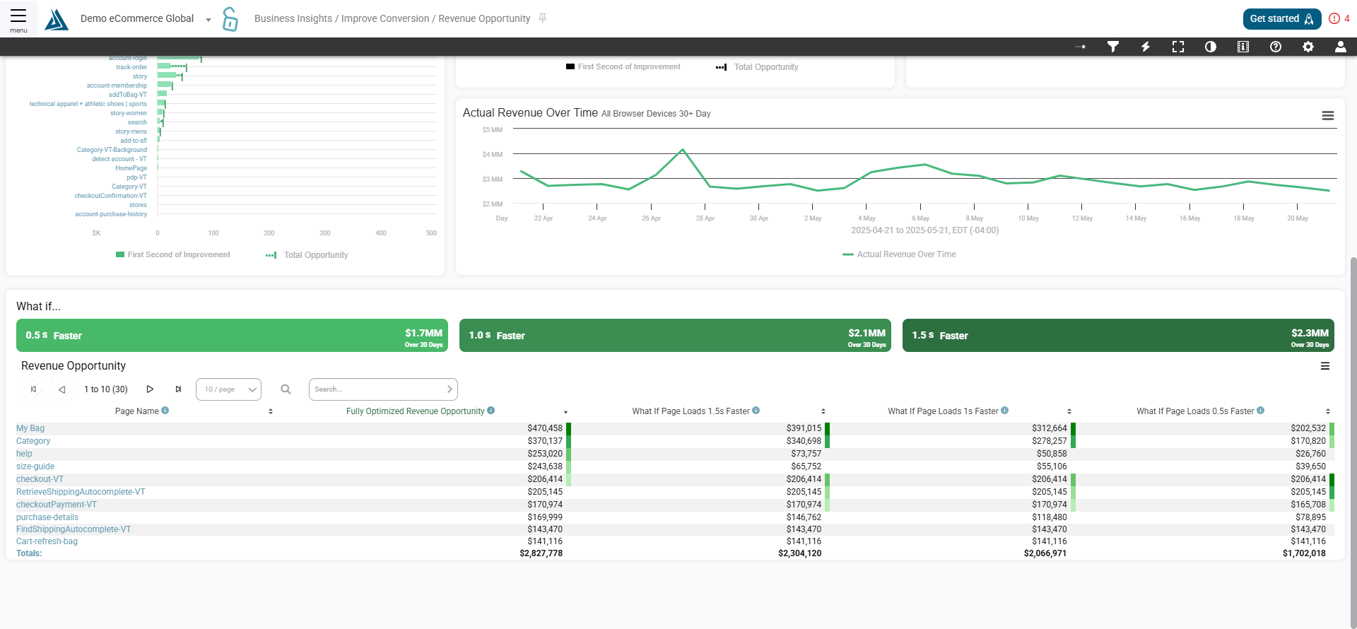Open the Category page link

[33, 441]
